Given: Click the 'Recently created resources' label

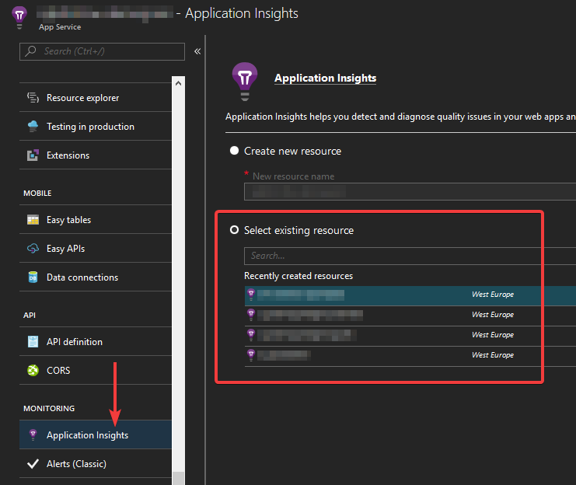Looking at the screenshot, I should 298,276.
